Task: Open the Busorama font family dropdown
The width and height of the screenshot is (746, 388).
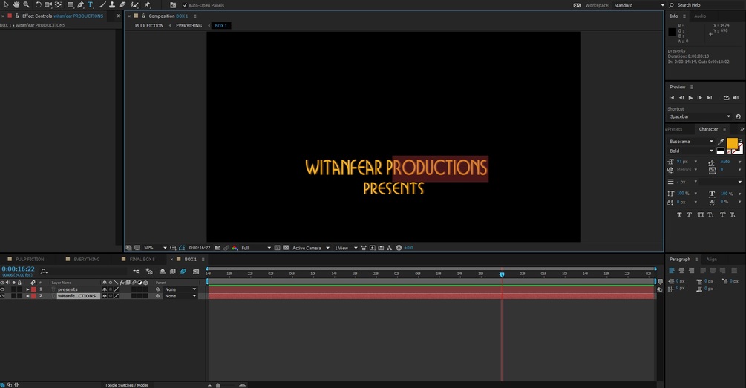Action: (691, 141)
